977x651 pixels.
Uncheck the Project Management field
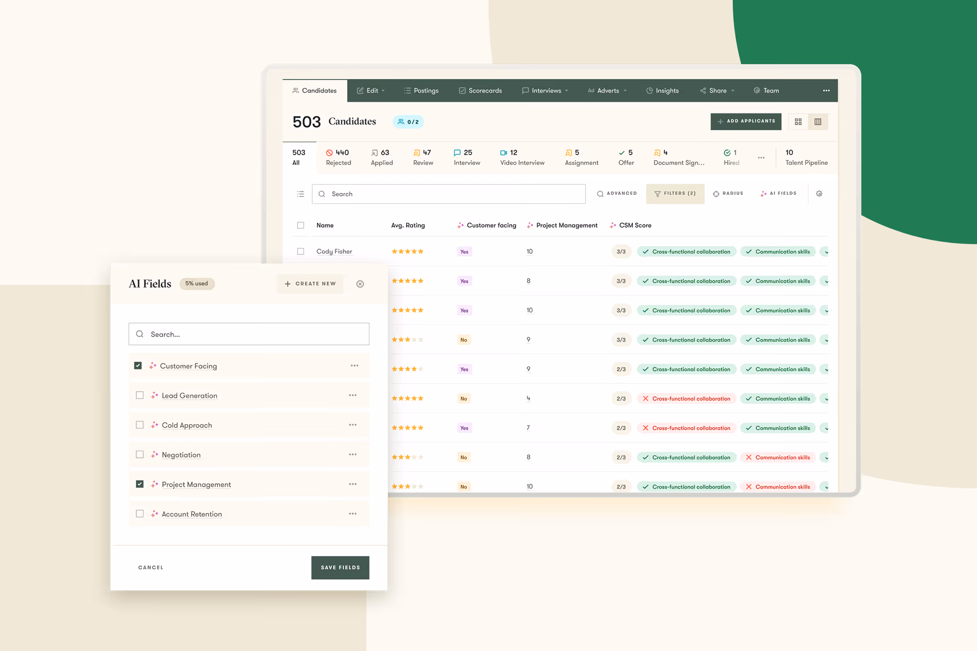pos(140,484)
